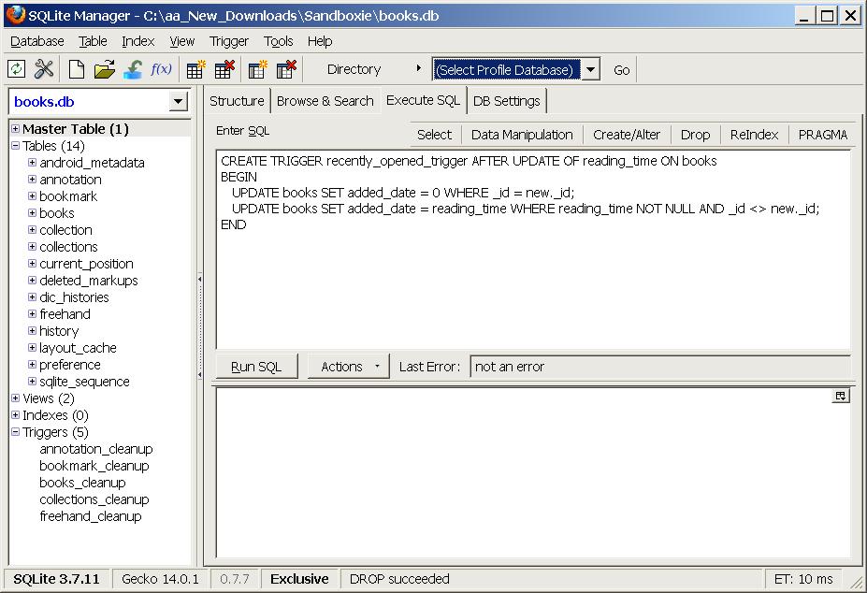This screenshot has height=593, width=867.
Task: Expand the Indexes (0) node
Action: point(16,415)
